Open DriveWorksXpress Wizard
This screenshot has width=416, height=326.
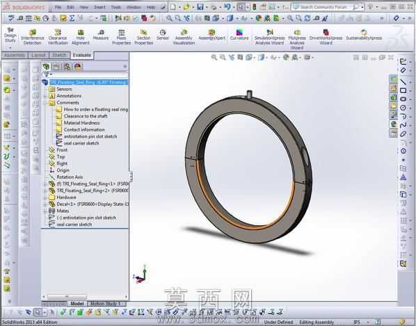click(x=326, y=37)
